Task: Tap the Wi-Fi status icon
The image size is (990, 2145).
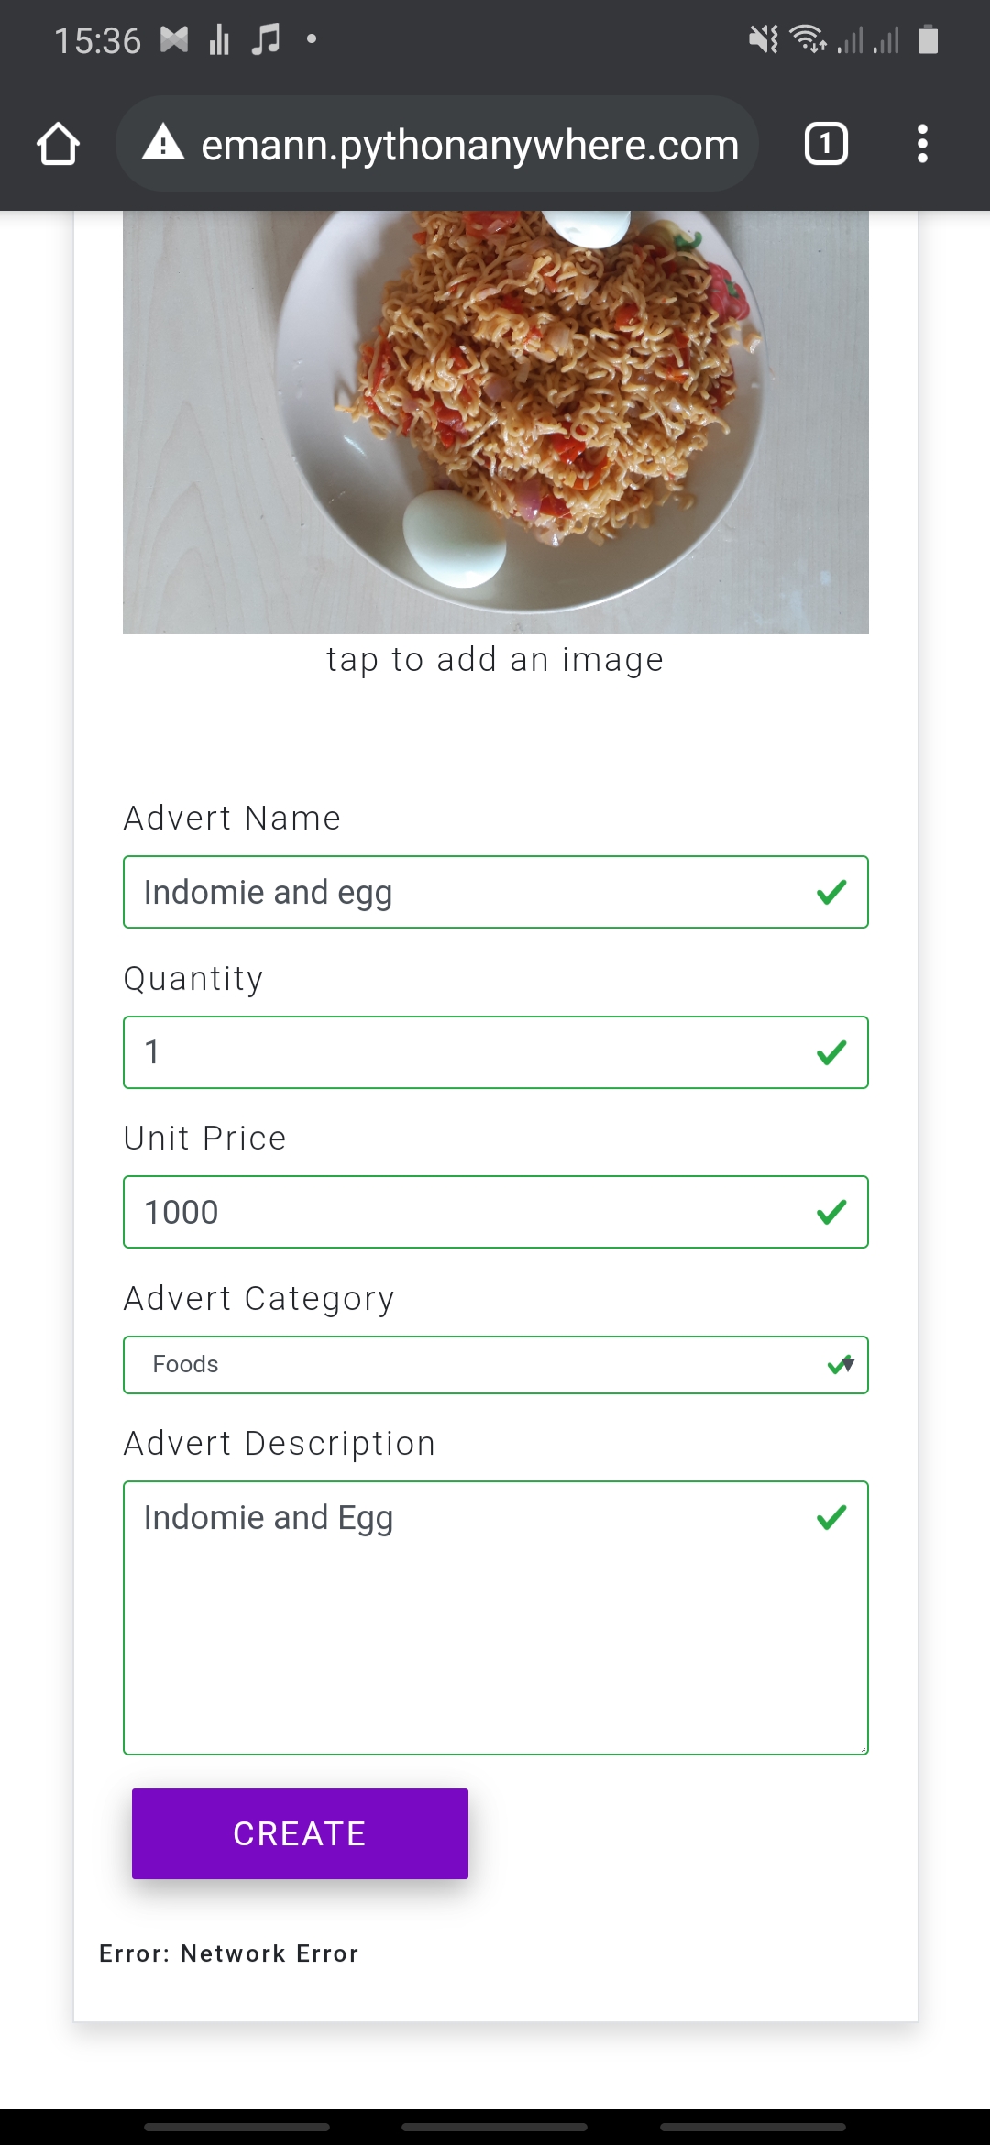Action: [808, 39]
